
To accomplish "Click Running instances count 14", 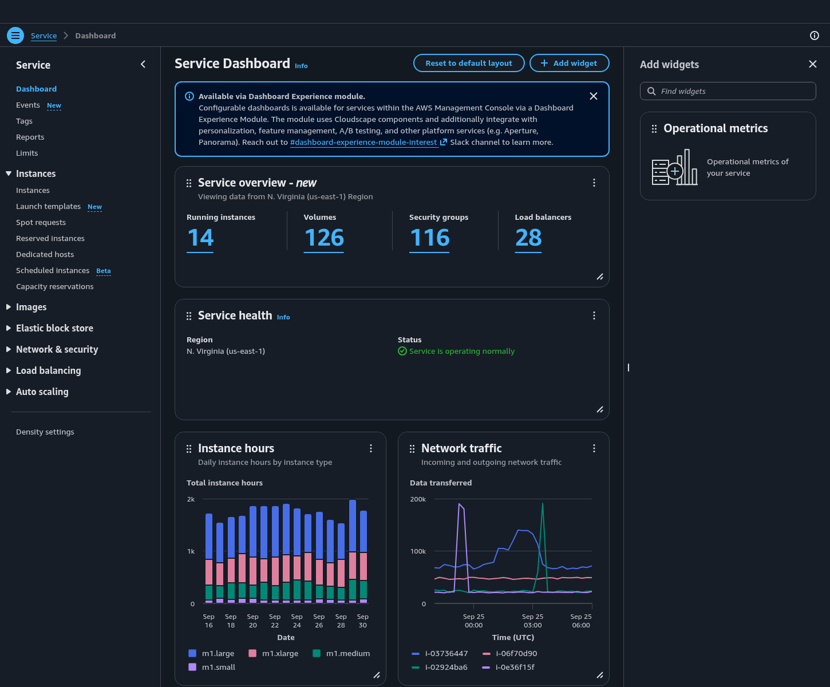I will pos(200,238).
